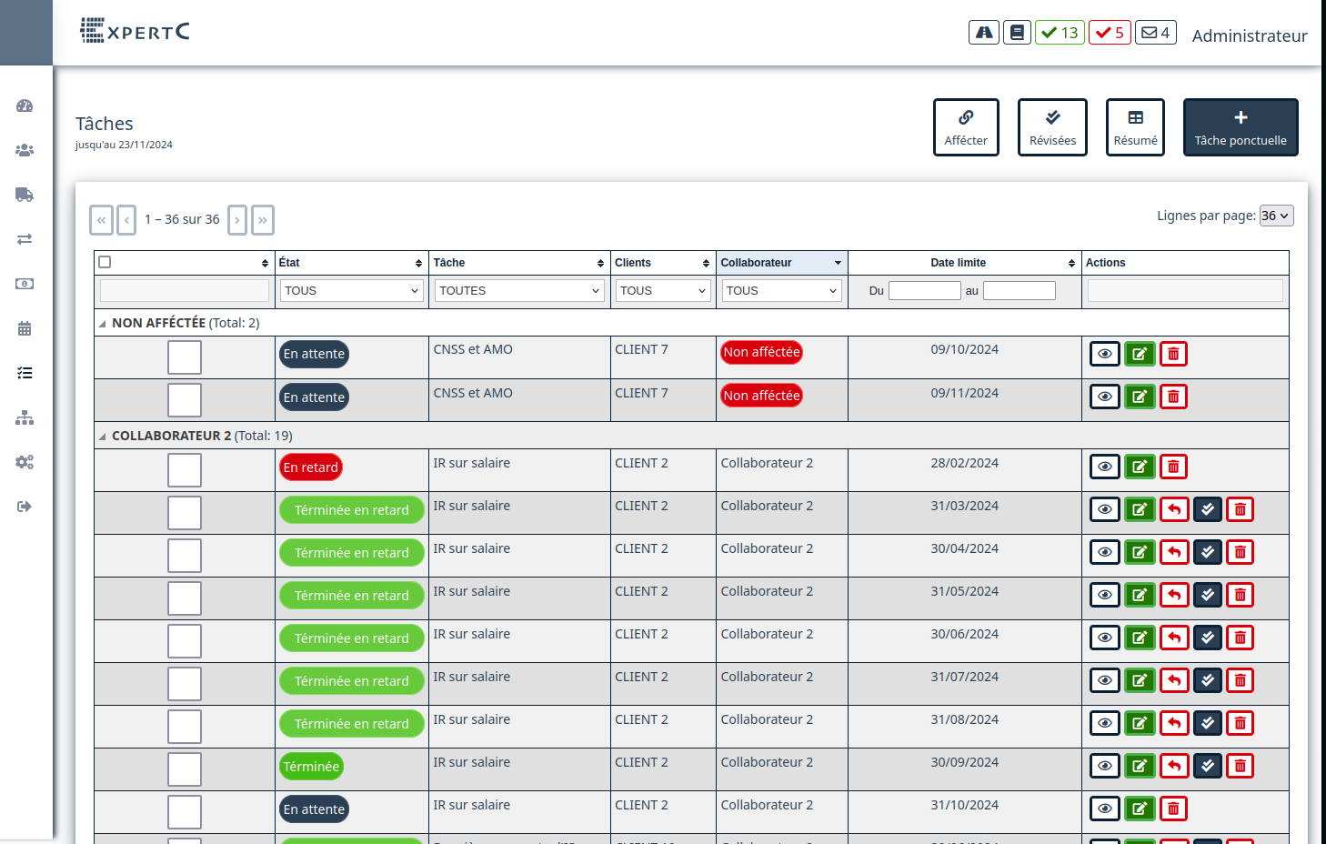This screenshot has height=844, width=1326.
Task: Open the dashboard gauge icon in sidebar
Action: [25, 105]
